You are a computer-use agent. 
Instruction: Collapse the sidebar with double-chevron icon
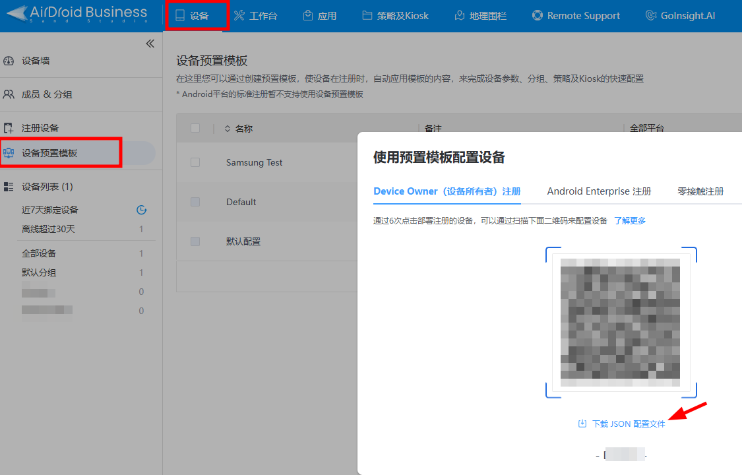[x=150, y=44]
